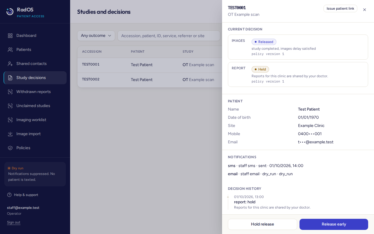The height and width of the screenshot is (234, 374).
Task: Open the Patients section
Action: 35,50
